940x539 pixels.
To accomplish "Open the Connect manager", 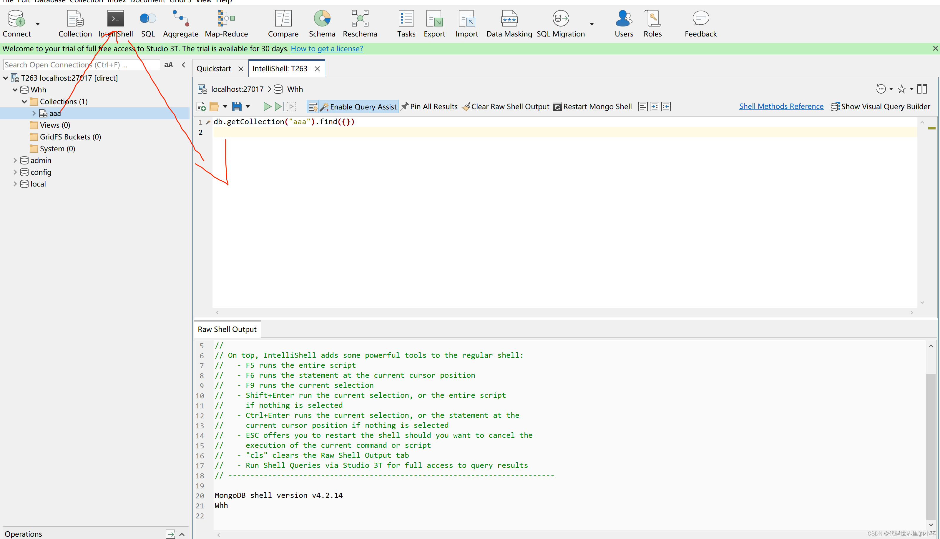I will pyautogui.click(x=17, y=24).
